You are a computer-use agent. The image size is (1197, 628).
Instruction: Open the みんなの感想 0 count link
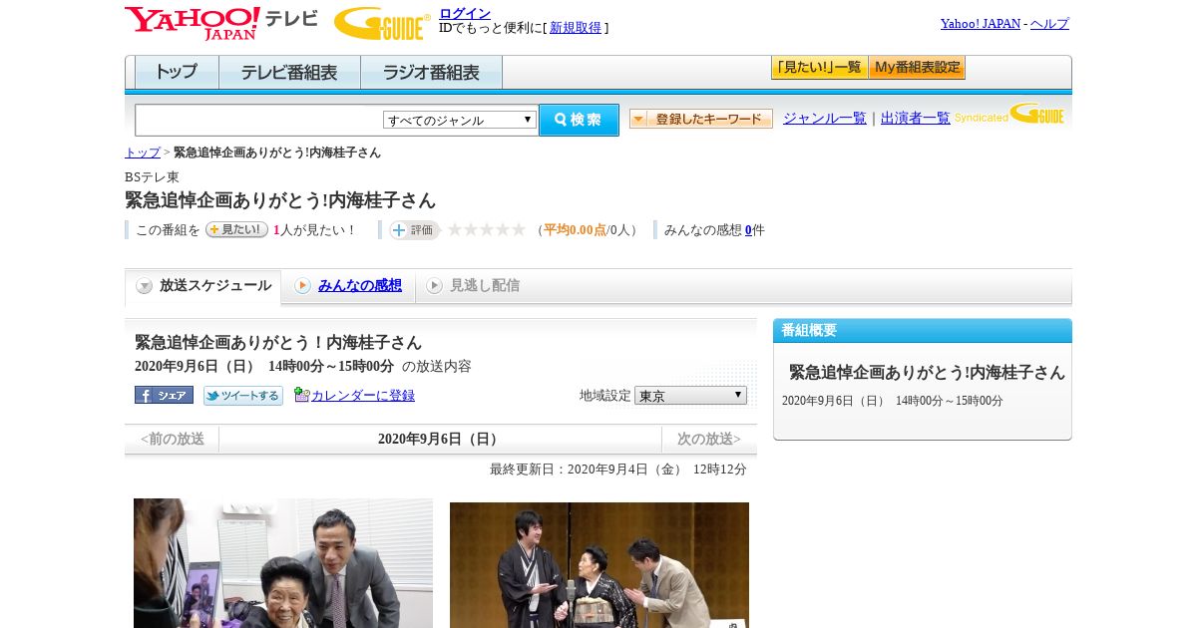click(748, 229)
